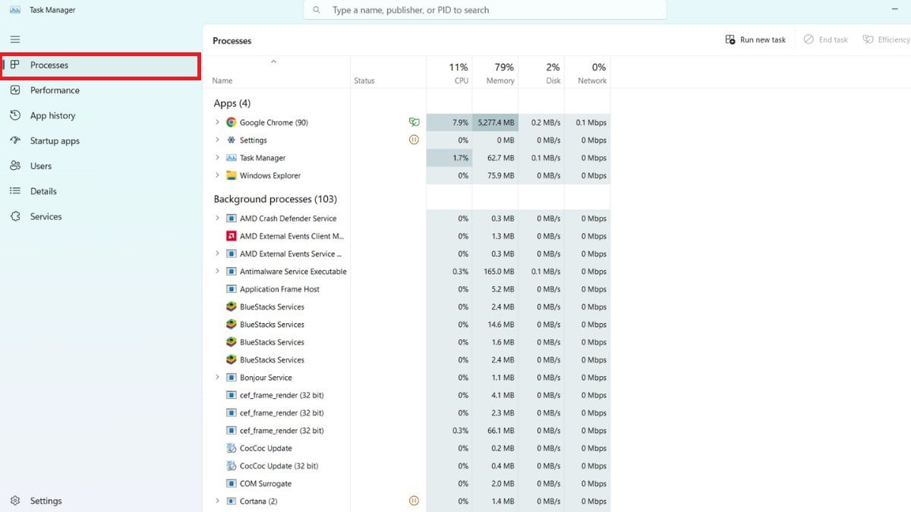The height and width of the screenshot is (512, 911).
Task: Click the Task Manager row app icon
Action: [232, 158]
